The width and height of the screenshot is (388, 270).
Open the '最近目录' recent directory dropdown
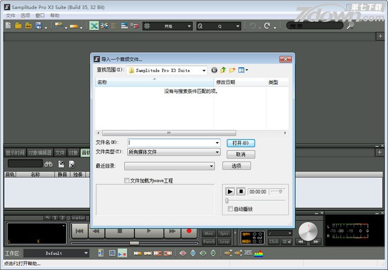point(212,166)
